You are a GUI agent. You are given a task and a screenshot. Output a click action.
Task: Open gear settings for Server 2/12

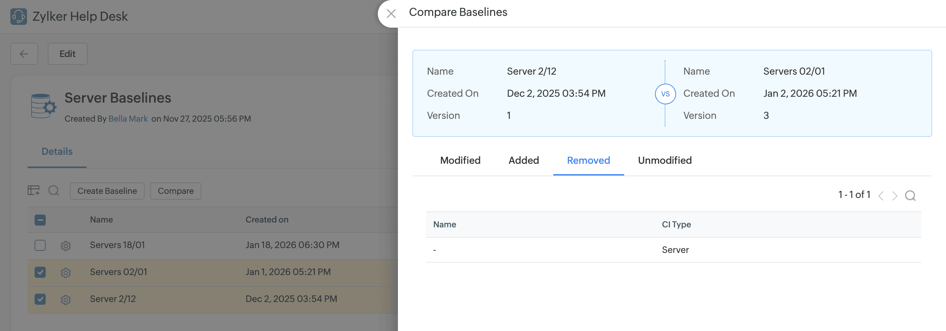66,300
